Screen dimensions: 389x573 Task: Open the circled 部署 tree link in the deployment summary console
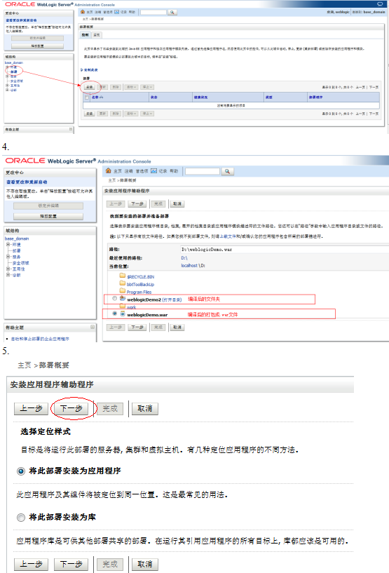pyautogui.click(x=14, y=72)
